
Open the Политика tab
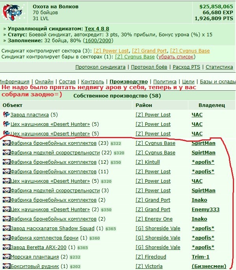pyautogui.click(x=165, y=81)
